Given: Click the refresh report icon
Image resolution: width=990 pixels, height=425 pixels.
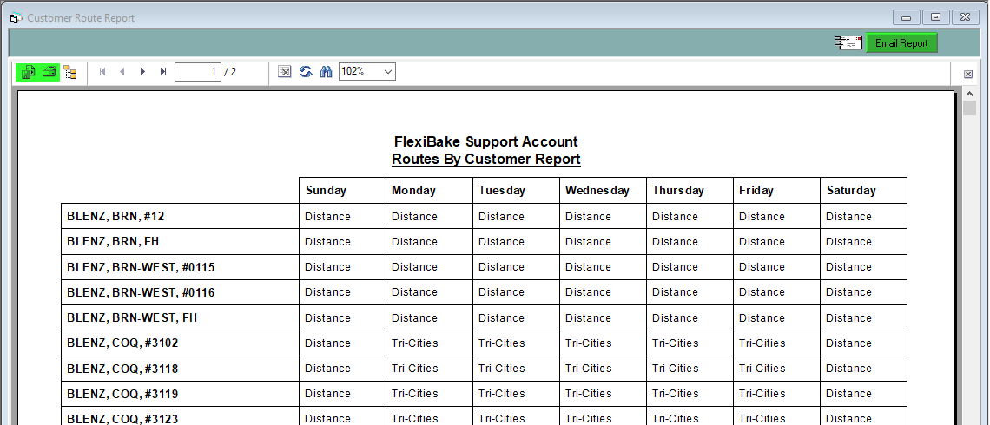Looking at the screenshot, I should click(x=306, y=72).
